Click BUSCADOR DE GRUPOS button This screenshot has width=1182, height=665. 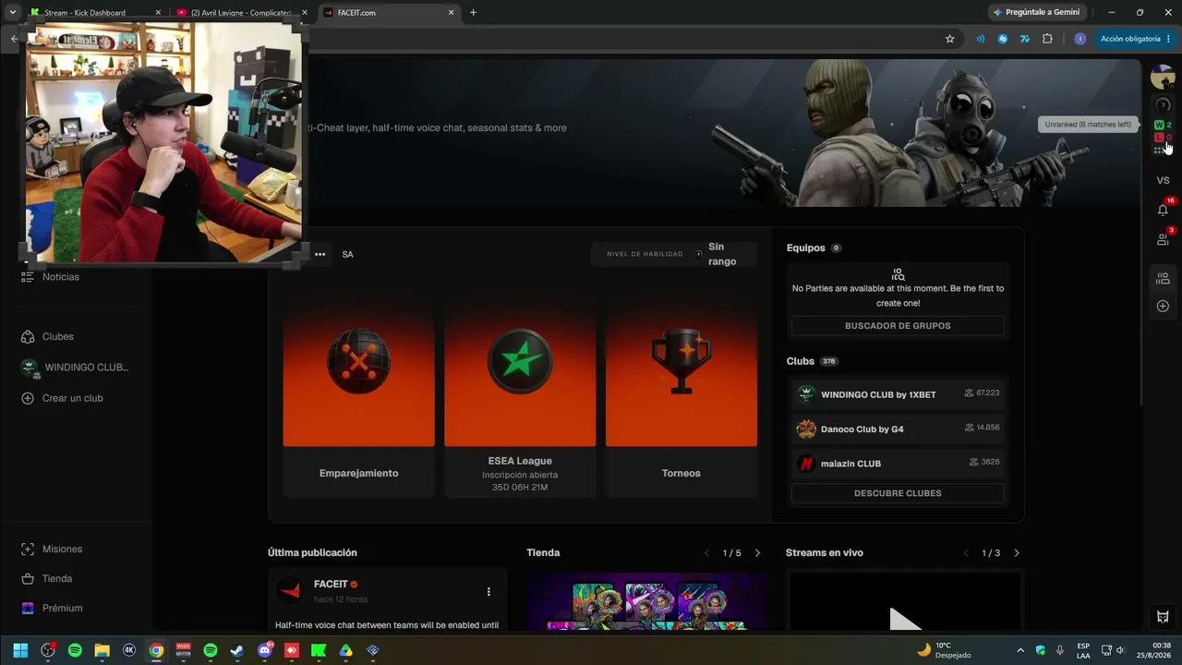click(x=898, y=326)
